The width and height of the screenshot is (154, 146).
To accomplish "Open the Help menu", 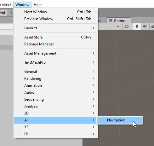I will (x=37, y=5).
